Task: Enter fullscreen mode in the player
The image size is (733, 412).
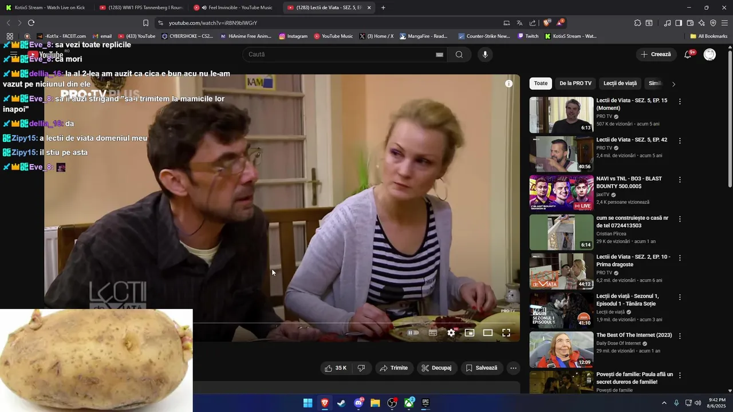Action: (506, 332)
